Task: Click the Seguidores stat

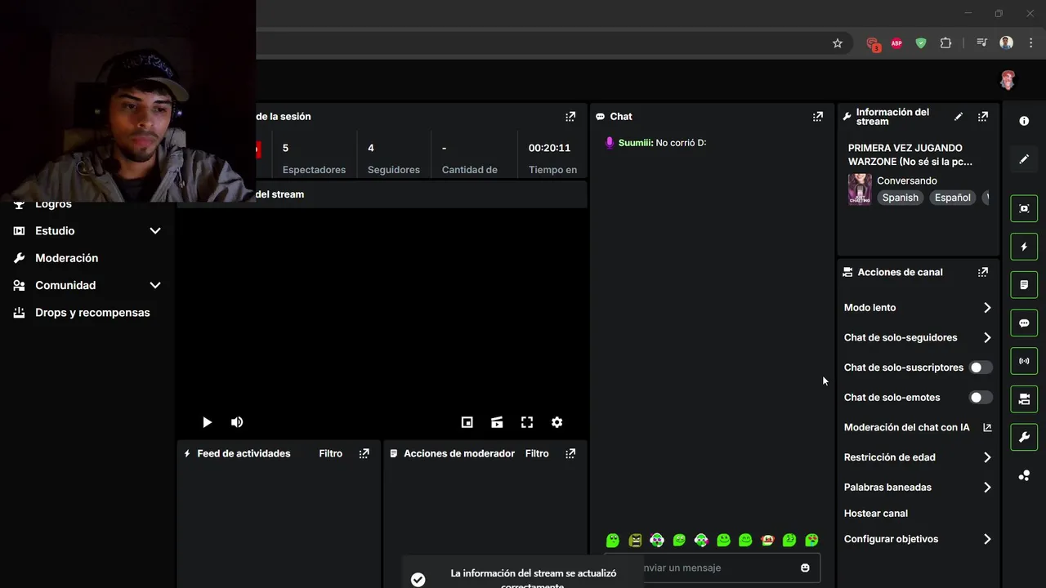Action: 393,158
